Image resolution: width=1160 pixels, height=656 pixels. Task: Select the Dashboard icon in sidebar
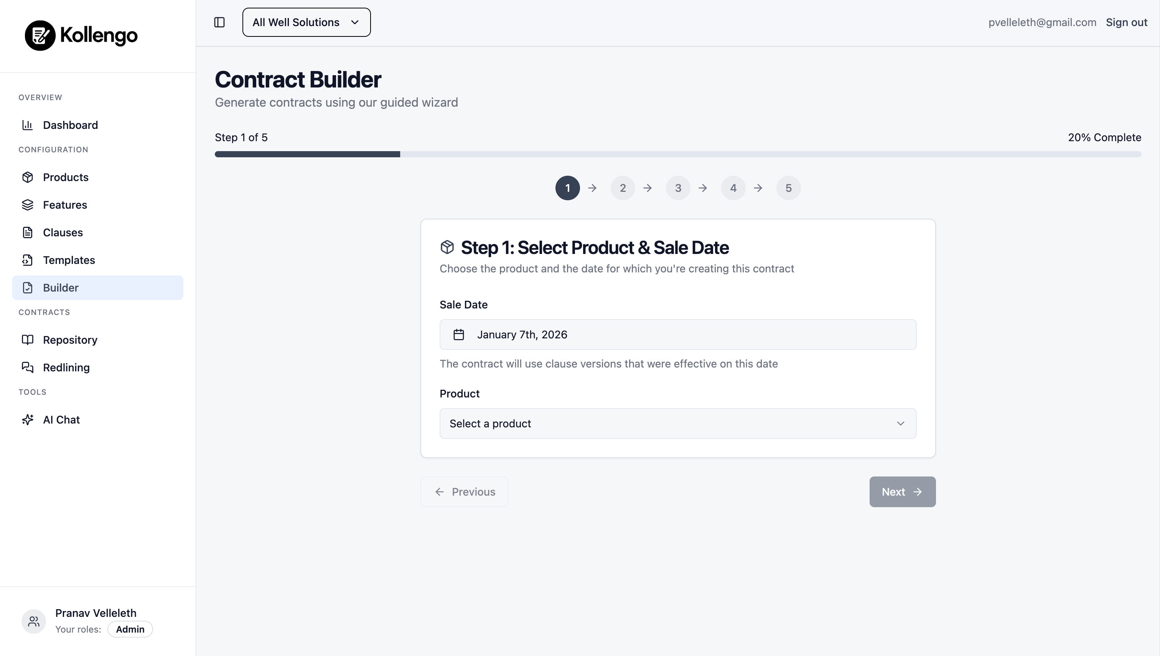tap(28, 125)
